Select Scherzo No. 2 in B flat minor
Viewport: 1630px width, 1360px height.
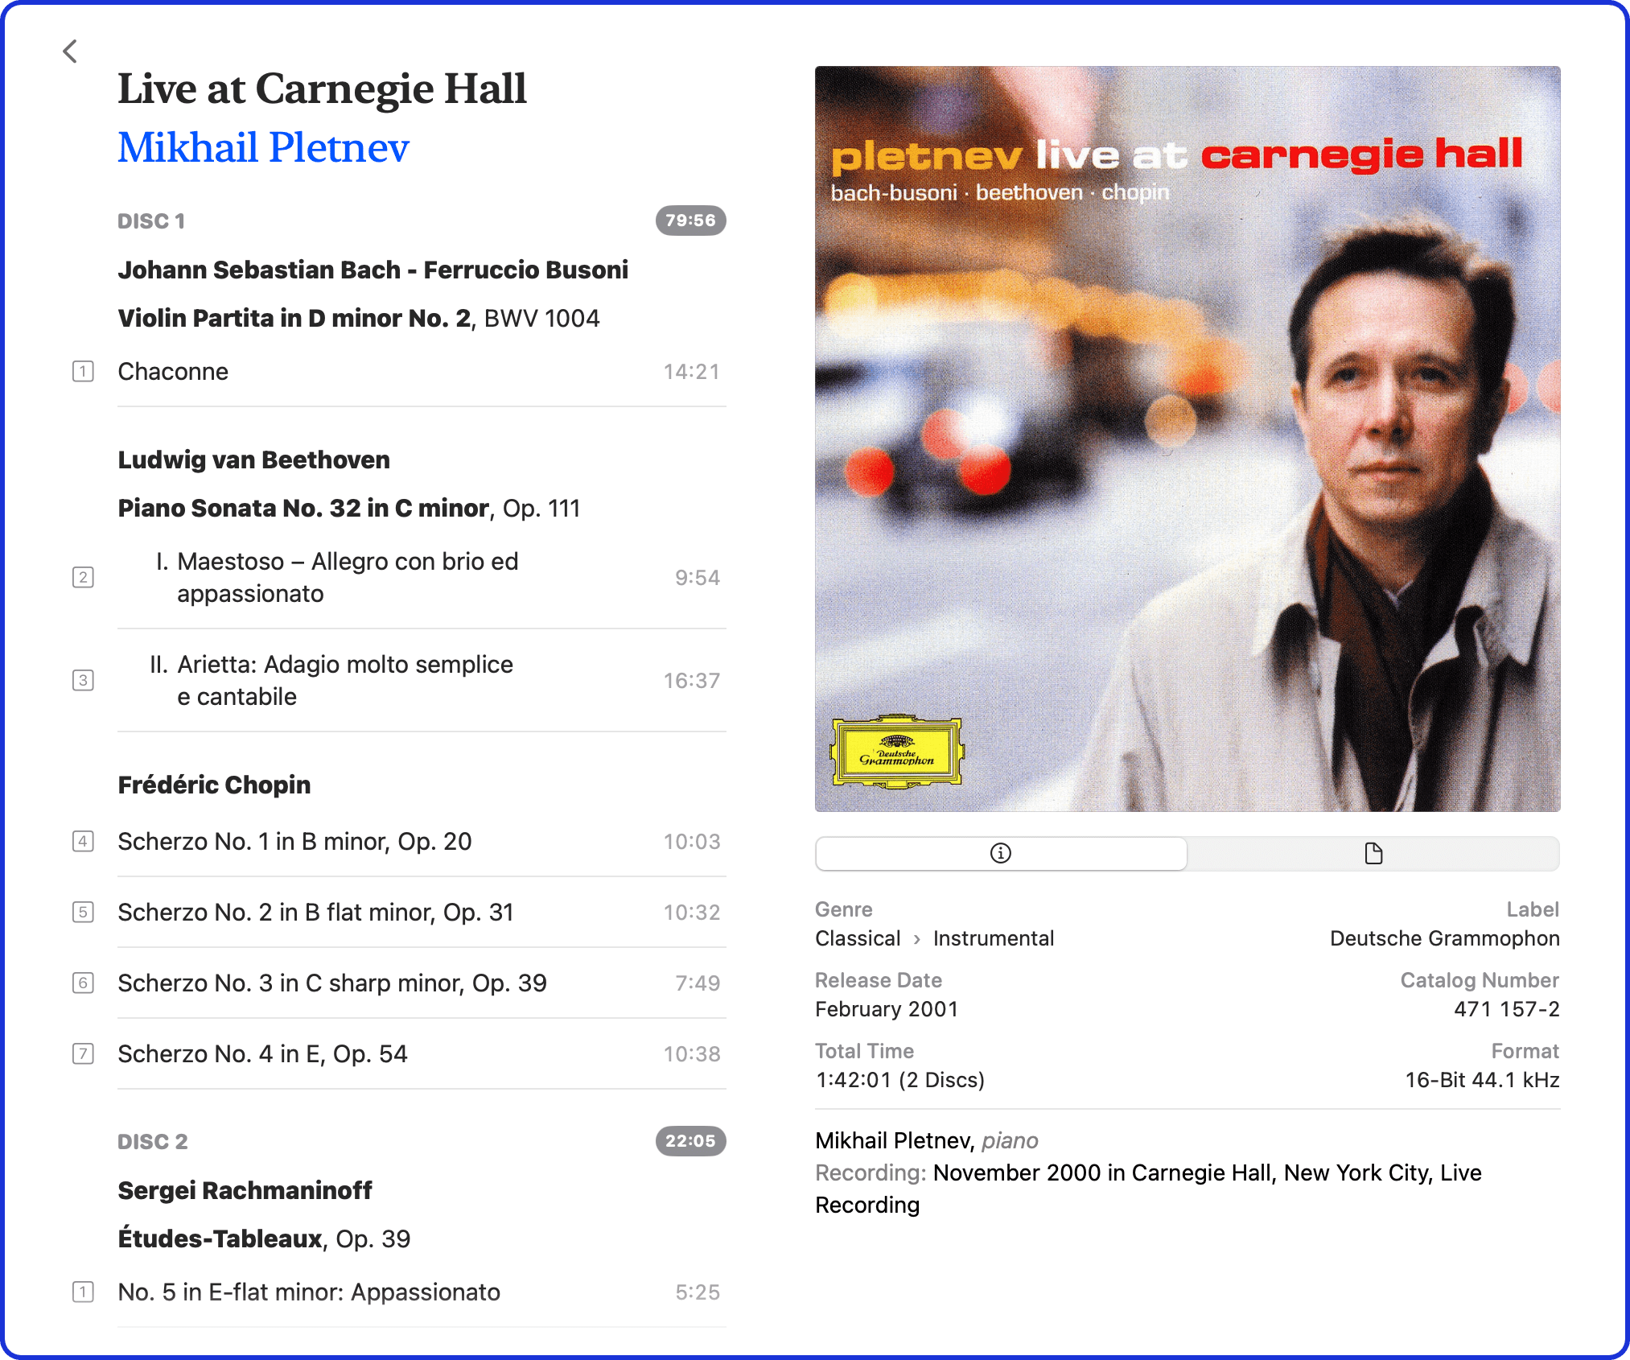pyautogui.click(x=315, y=913)
